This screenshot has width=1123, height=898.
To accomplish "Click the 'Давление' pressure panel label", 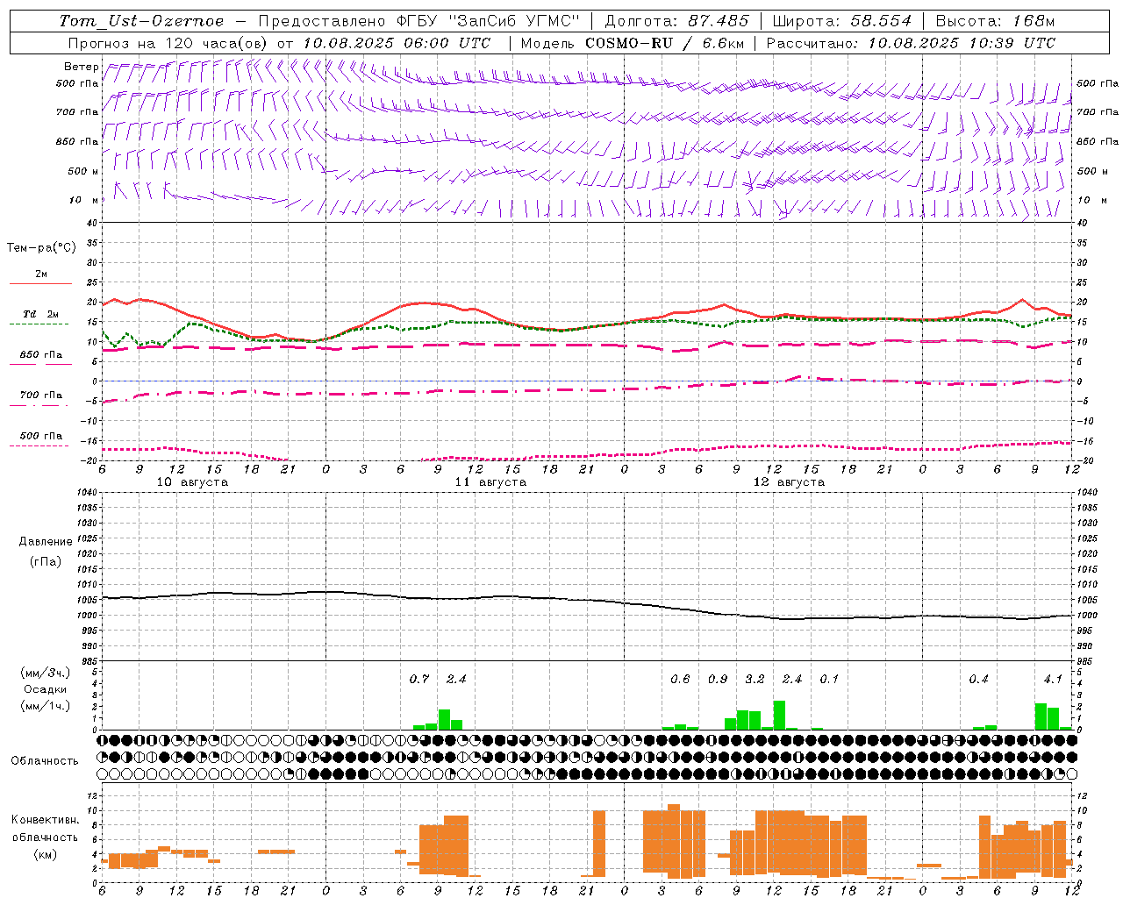I will [x=46, y=542].
